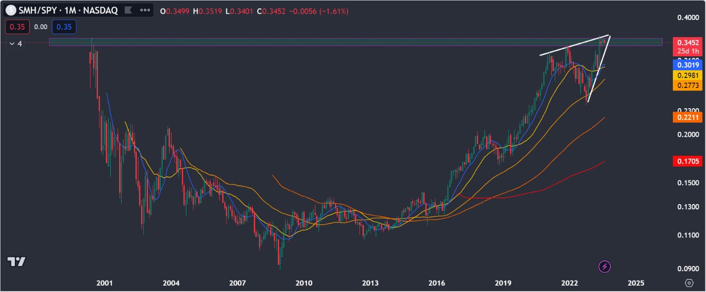706x292 pixels.
Task: Click the 0.0900 price scale tick
Action: (x=688, y=269)
